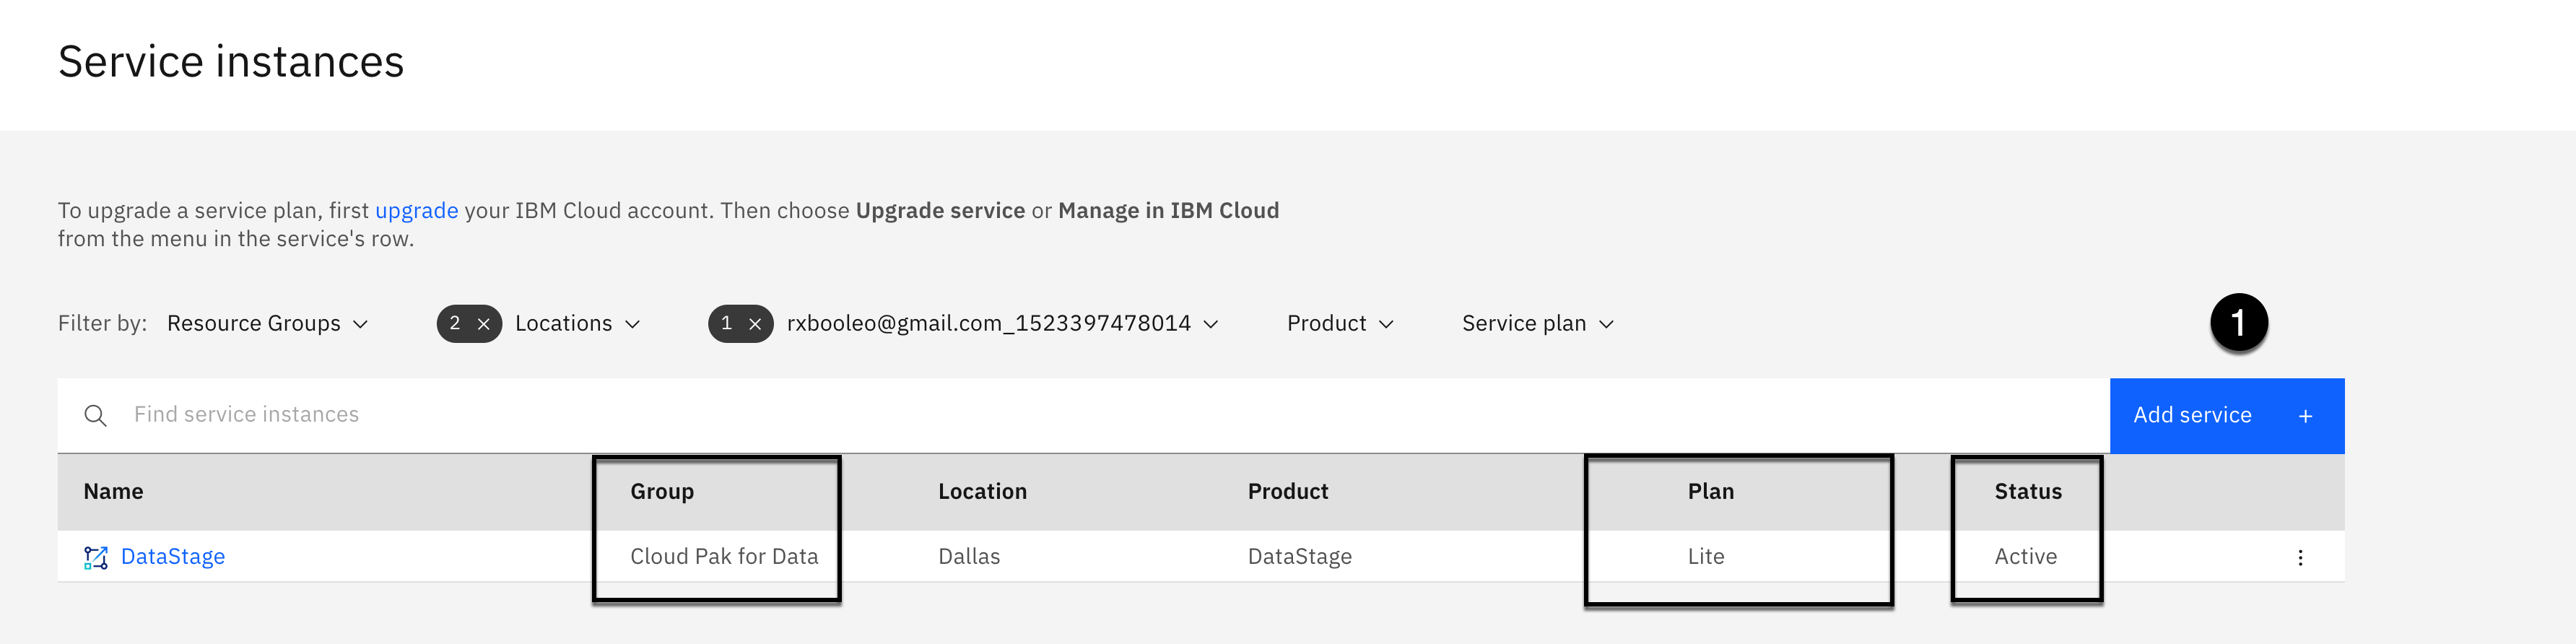This screenshot has height=644, width=2576.
Task: Click the DataStage service icon
Action: tap(95, 557)
